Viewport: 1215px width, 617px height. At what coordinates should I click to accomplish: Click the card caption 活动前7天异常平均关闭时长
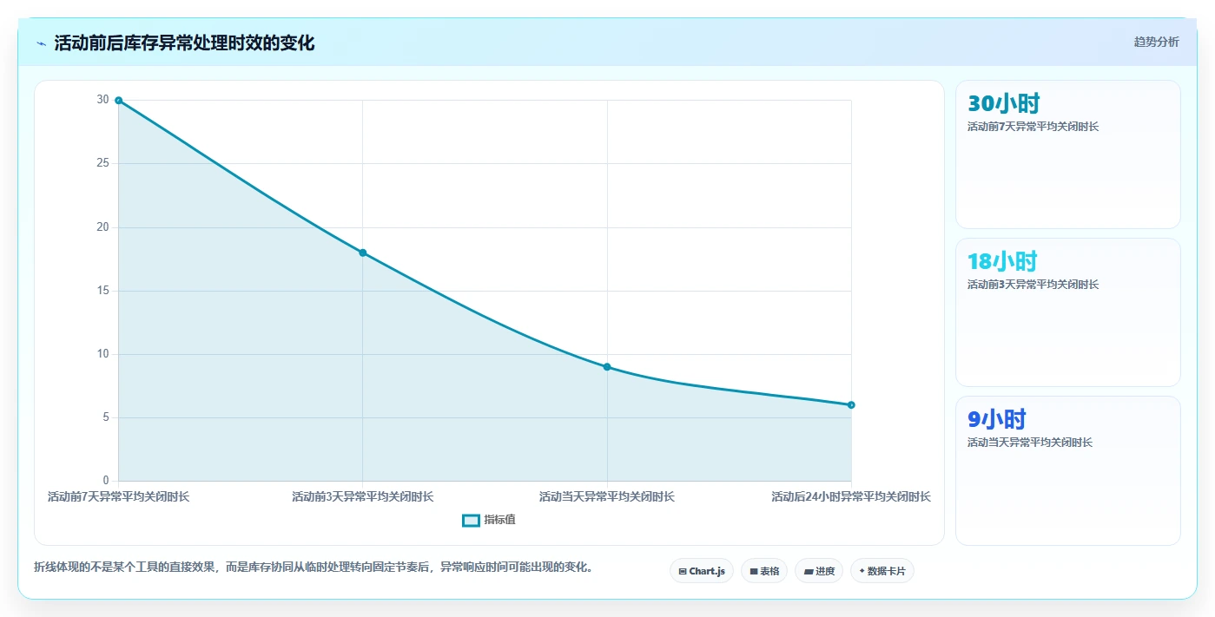point(1033,127)
